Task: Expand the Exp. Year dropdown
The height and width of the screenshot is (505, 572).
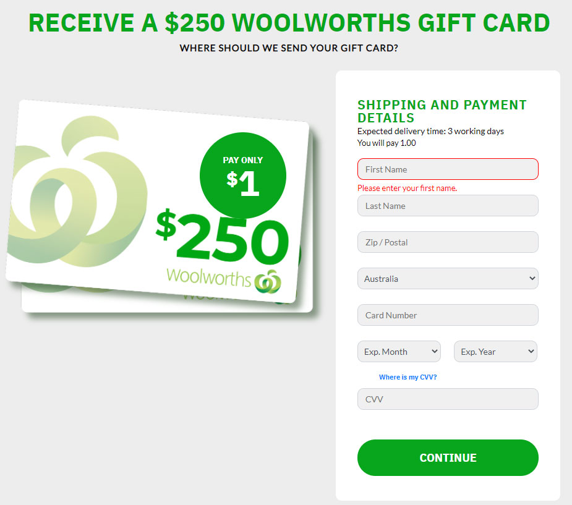Action: pos(495,352)
